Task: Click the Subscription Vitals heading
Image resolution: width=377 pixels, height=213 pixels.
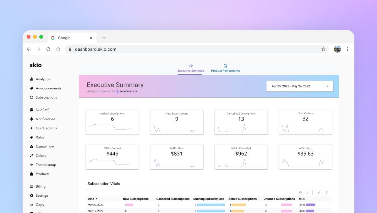Action: 104,184
